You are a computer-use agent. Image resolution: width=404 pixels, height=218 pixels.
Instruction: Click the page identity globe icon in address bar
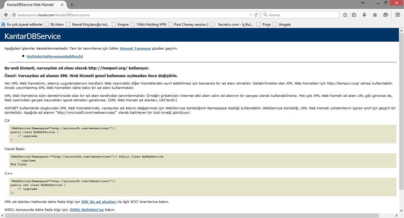14,15
